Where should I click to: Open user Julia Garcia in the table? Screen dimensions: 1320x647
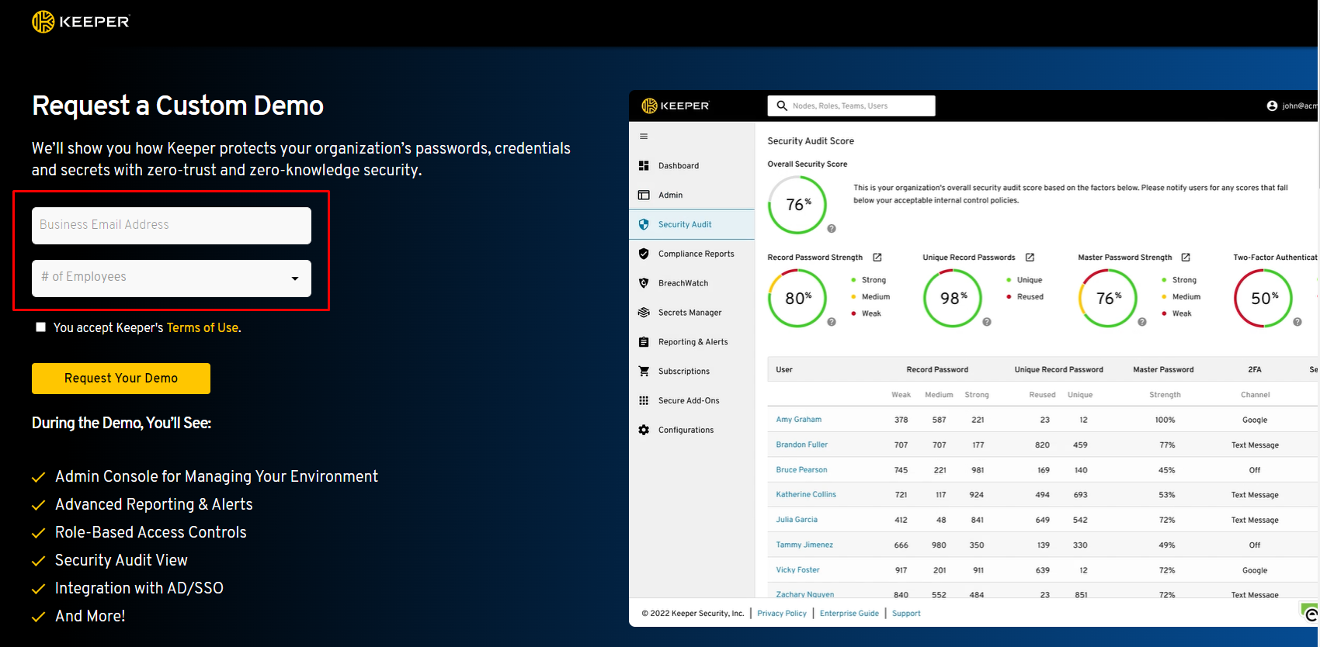[x=797, y=520]
